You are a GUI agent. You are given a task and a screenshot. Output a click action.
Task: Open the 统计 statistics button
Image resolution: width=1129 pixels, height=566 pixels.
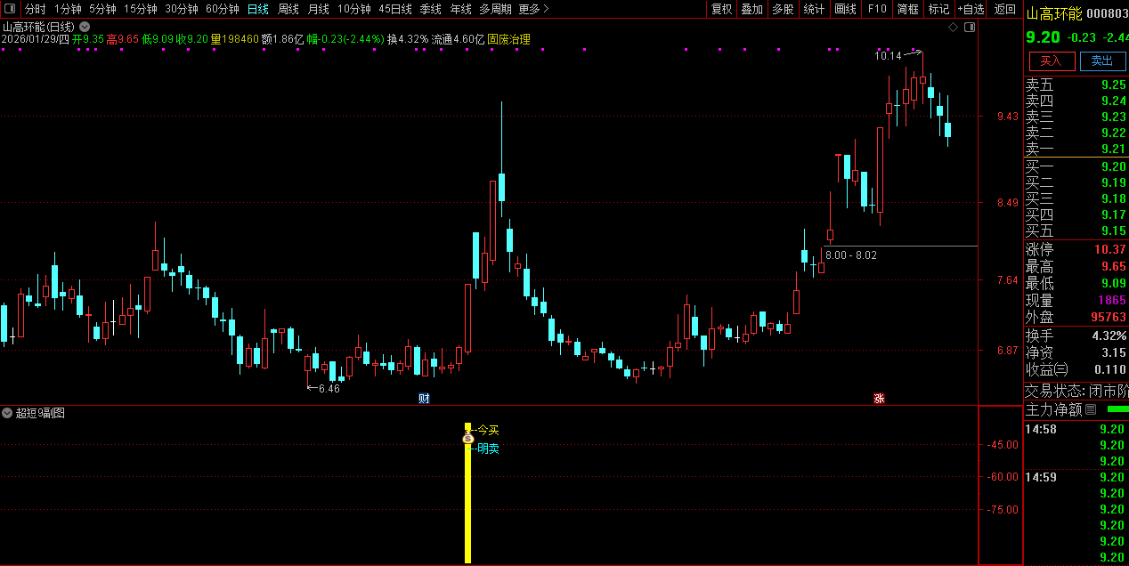point(814,9)
